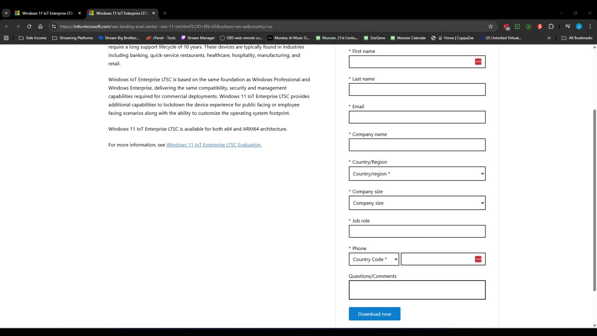597x336 pixels.
Task: Open the phone Country Code dropdown
Action: [x=374, y=259]
